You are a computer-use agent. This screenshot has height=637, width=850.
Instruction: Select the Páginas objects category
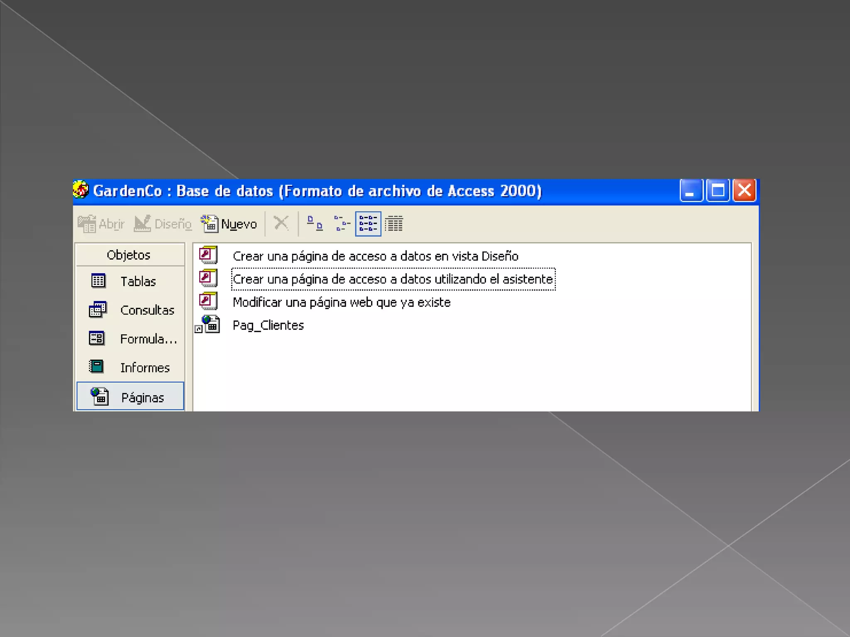[x=130, y=396]
